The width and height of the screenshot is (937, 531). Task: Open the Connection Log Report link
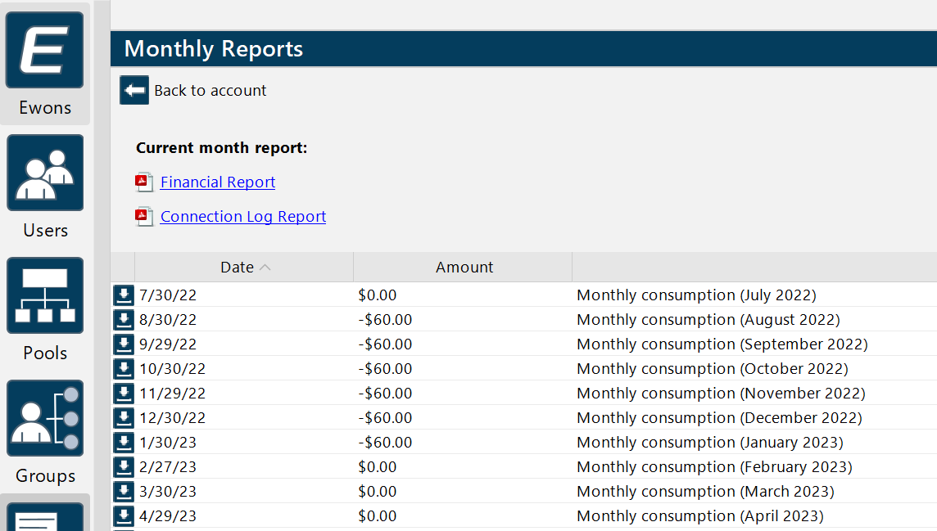[x=243, y=217]
